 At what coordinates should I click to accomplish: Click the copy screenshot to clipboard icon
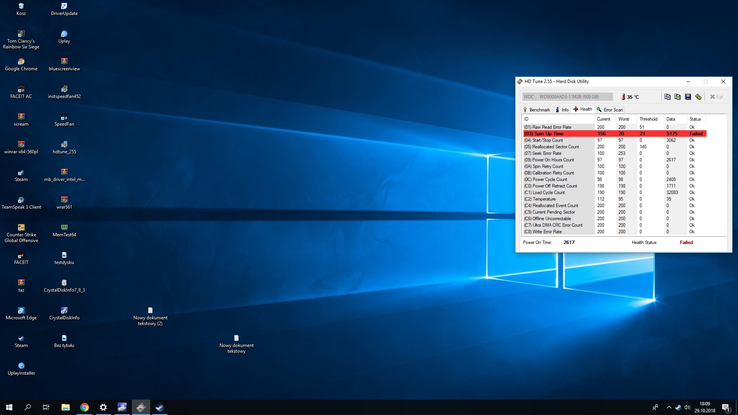pyautogui.click(x=678, y=97)
